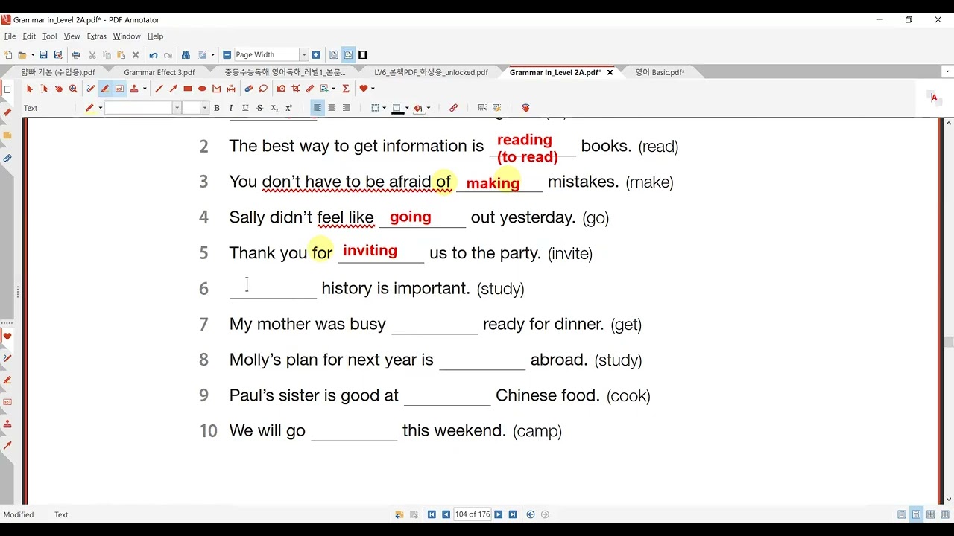This screenshot has height=536, width=954.
Task: Click the Select arrow tool
Action: click(30, 89)
